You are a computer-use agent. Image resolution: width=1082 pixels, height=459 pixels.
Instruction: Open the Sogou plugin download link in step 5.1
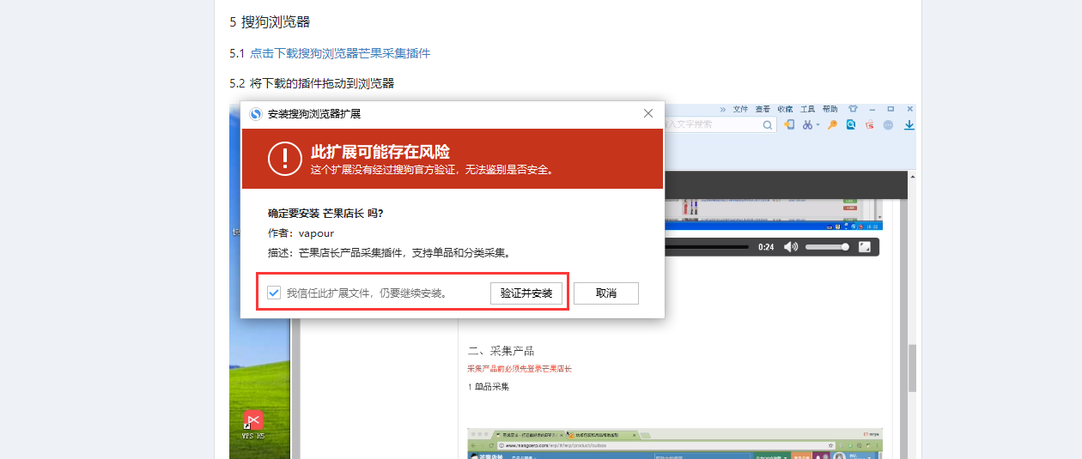340,53
